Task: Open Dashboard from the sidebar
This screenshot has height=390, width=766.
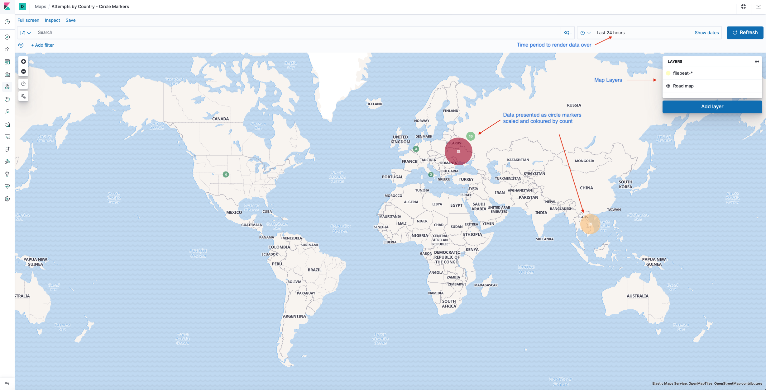Action: pos(7,62)
